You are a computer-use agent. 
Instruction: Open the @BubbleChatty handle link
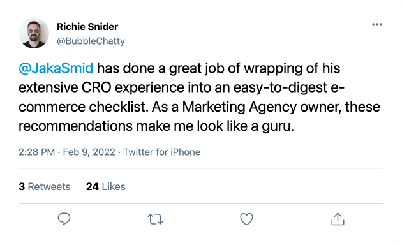[x=91, y=41]
